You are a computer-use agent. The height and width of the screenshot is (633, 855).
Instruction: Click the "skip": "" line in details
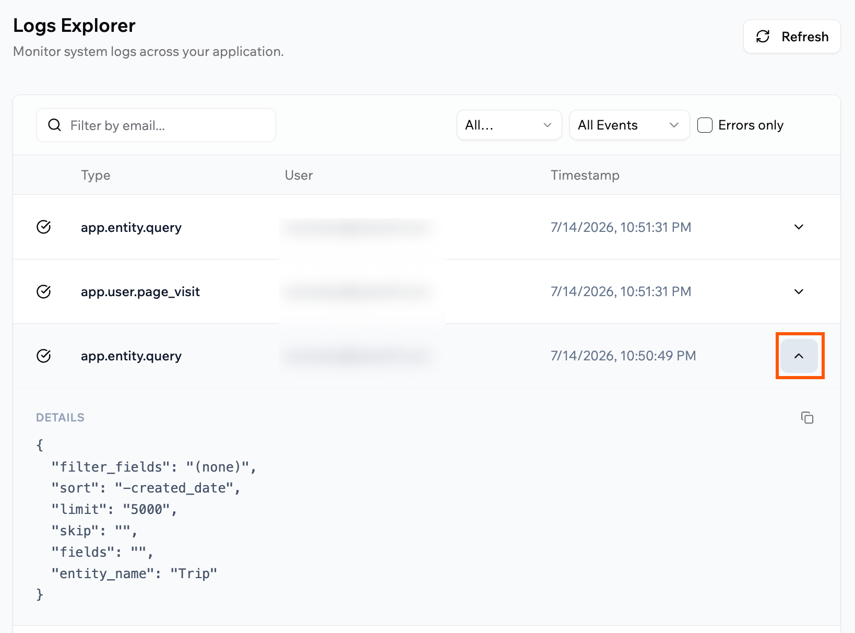(x=94, y=531)
